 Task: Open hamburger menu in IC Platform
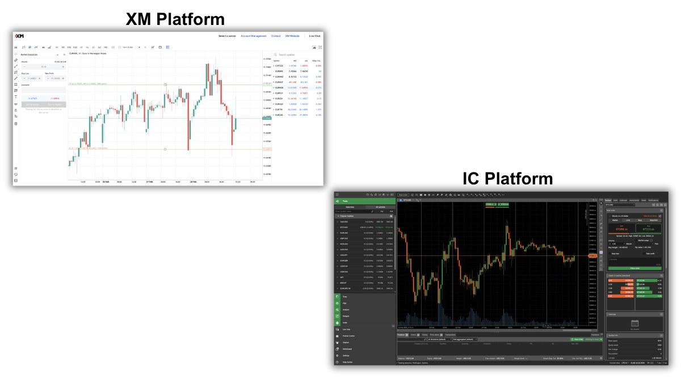coord(337,195)
